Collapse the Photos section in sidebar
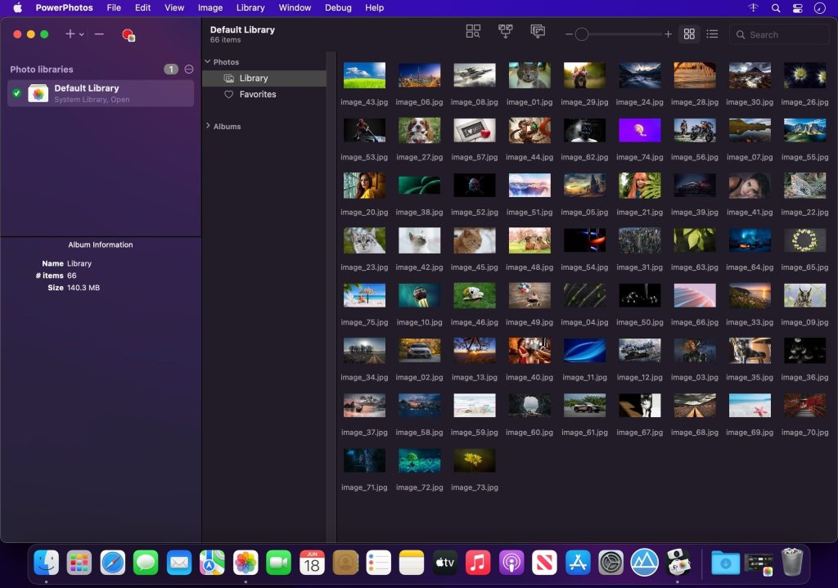The height and width of the screenshot is (588, 838). click(x=208, y=62)
